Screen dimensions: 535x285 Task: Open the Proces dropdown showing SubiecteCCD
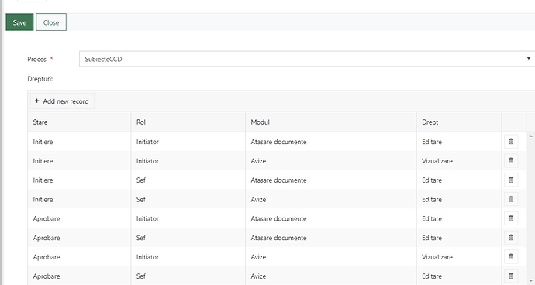point(307,59)
